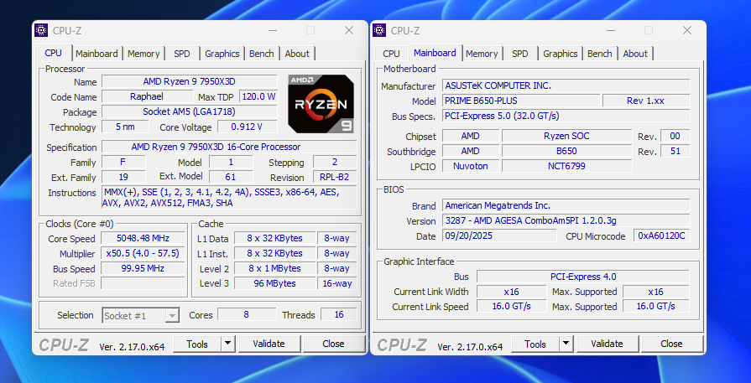Click Level 2 cache value 8 x 1 MBytes
This screenshot has width=751, height=383.
pos(275,268)
